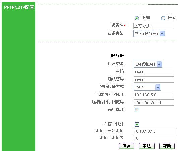Click the 设置名 input field

[154, 26]
